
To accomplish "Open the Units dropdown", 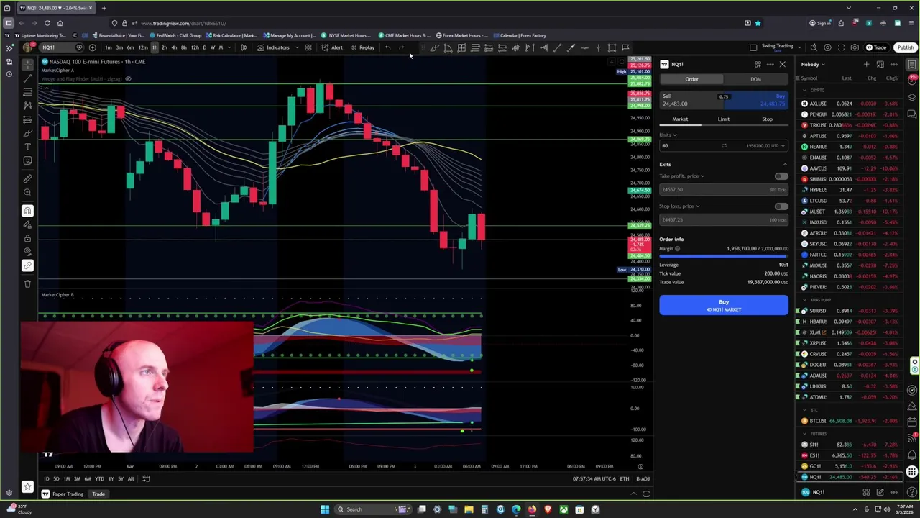I will (668, 135).
